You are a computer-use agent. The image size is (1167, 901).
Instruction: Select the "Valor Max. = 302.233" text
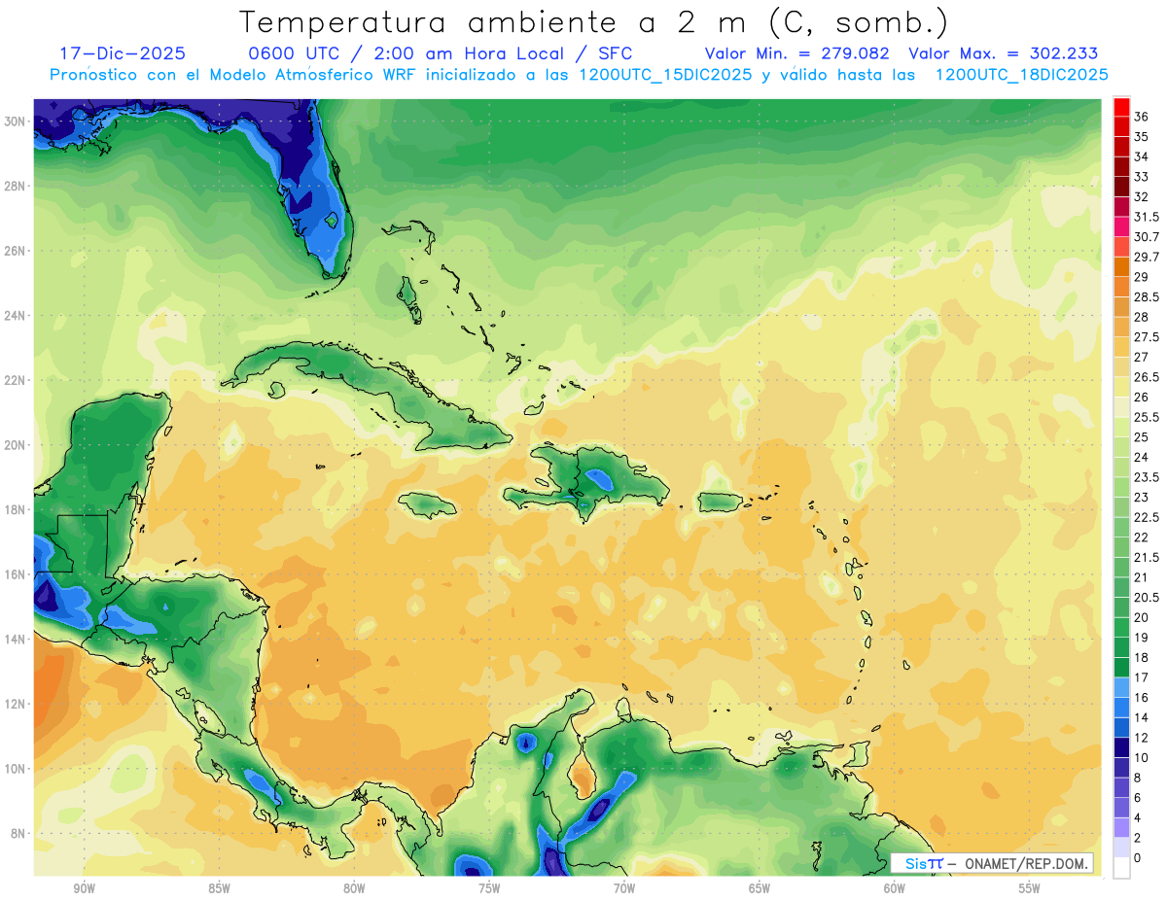click(x=1003, y=53)
